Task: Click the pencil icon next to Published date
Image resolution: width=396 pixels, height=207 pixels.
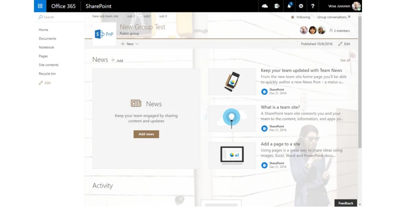Action: [340, 44]
